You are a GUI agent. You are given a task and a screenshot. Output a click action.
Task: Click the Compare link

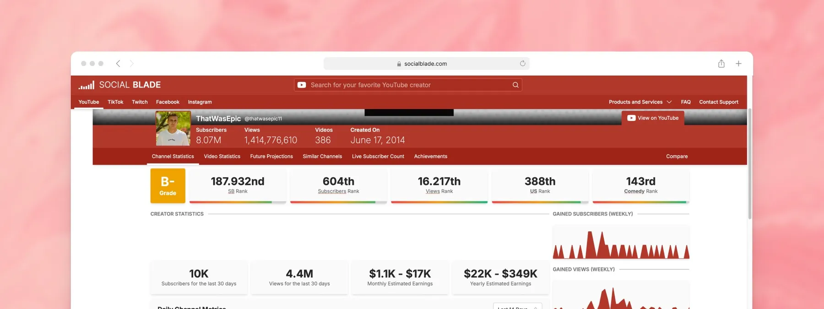click(677, 157)
